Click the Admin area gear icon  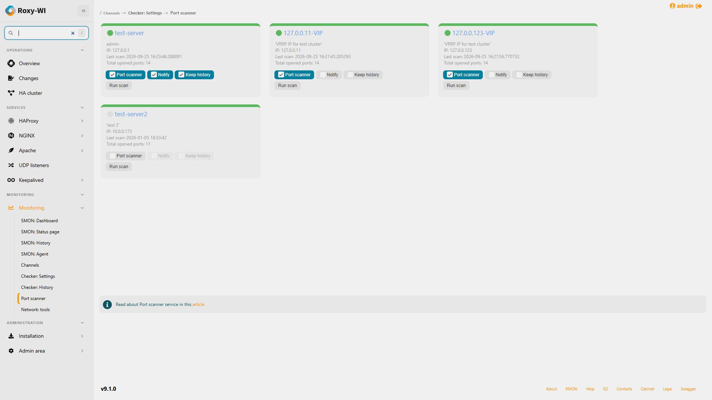[11, 351]
